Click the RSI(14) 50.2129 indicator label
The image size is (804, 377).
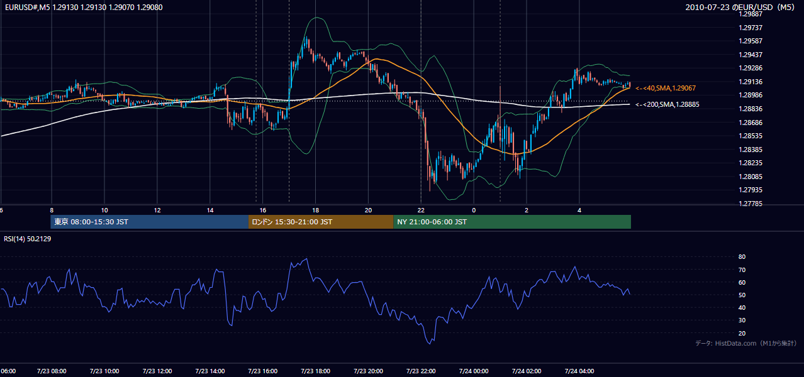coord(28,239)
